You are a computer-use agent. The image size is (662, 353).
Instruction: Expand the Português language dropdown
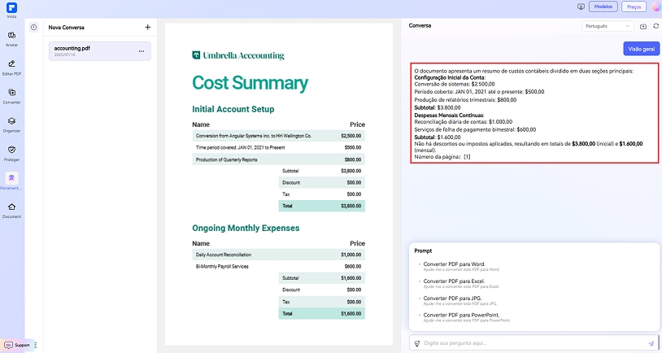608,26
